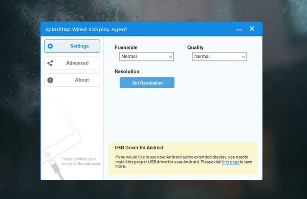Image resolution: width=307 pixels, height=199 pixels.
Task: Click the 'Please connect your device' message
Action: pyautogui.click(x=81, y=161)
